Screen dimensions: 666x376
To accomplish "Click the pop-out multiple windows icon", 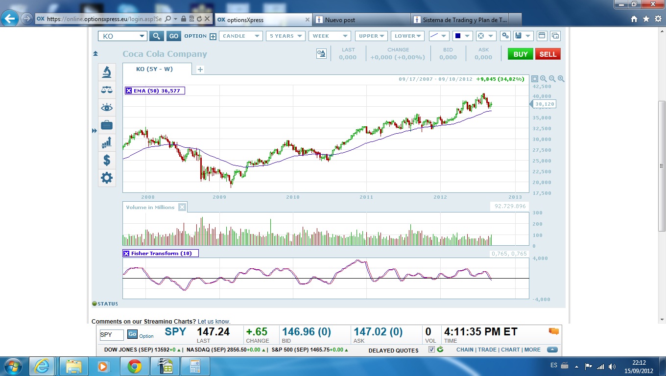I will tap(555, 36).
